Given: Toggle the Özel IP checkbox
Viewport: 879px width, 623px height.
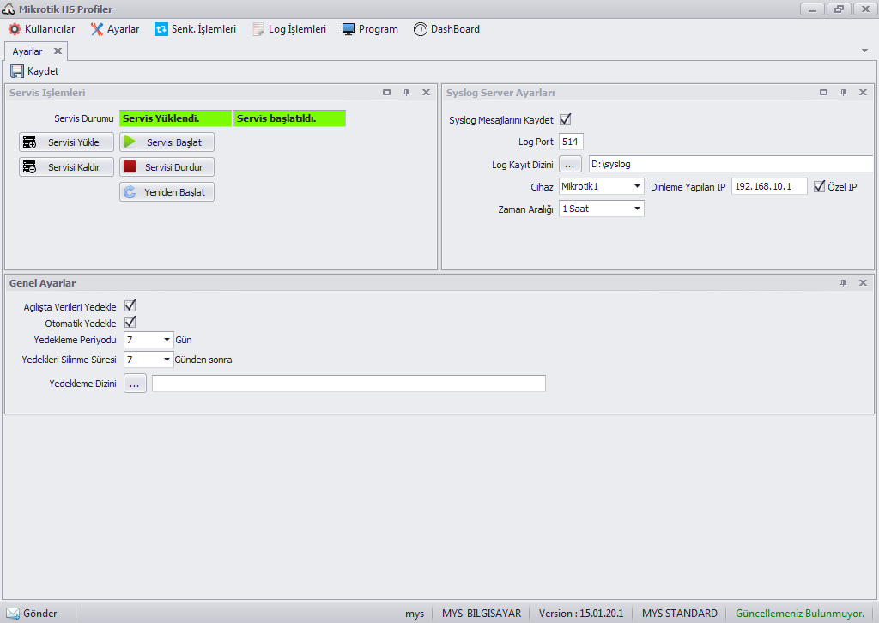Looking at the screenshot, I should tap(819, 186).
